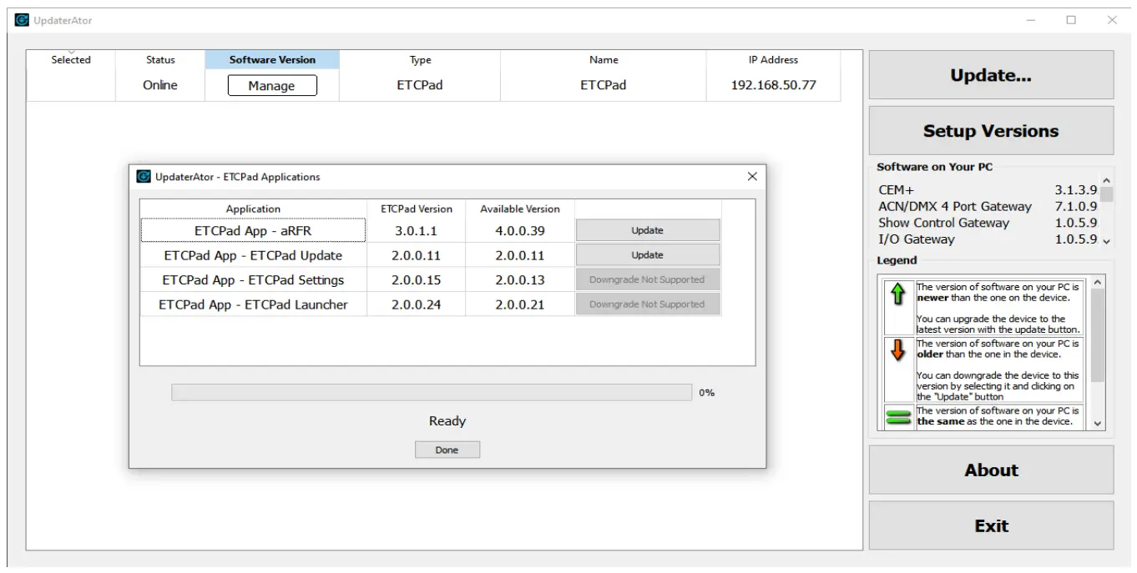Click the Manage software version button

272,86
